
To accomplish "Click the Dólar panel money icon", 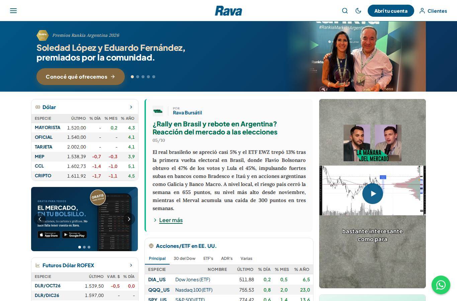I will click(x=38, y=107).
